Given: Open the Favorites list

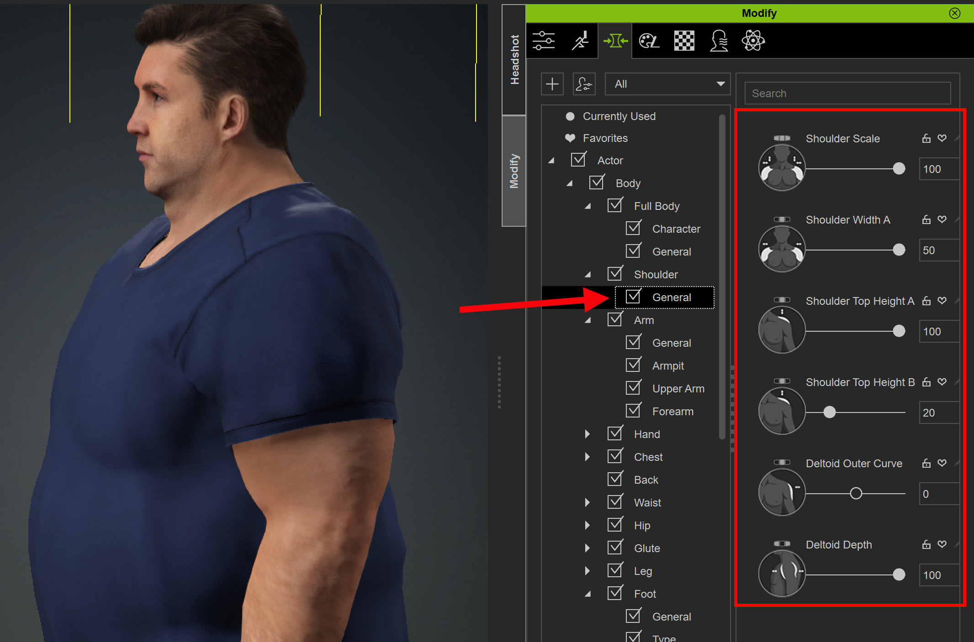Looking at the screenshot, I should tap(605, 138).
